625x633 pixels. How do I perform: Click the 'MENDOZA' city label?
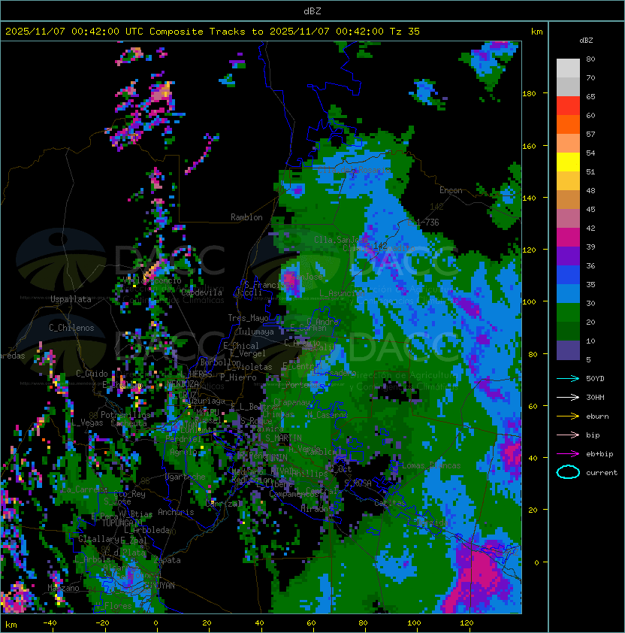click(x=183, y=383)
